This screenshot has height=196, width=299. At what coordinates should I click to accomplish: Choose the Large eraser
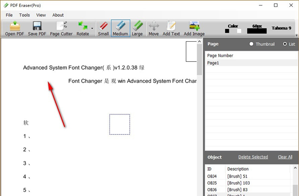click(138, 28)
